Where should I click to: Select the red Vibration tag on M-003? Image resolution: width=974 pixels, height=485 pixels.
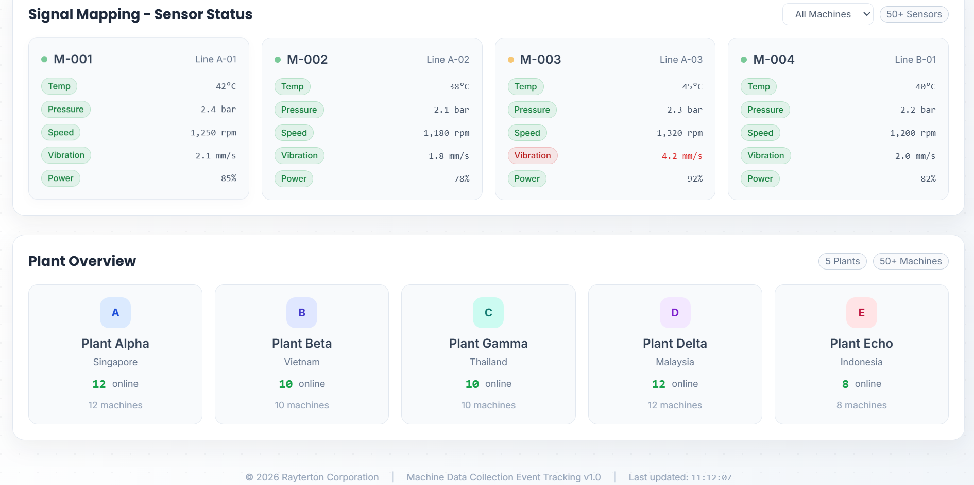tap(532, 156)
